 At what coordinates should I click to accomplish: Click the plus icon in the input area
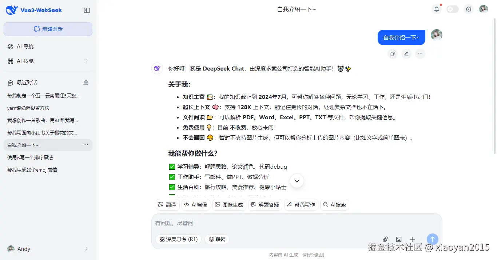(412, 239)
